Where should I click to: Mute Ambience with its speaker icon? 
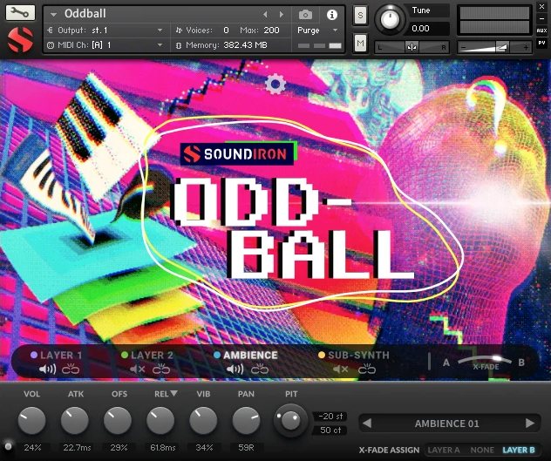coord(235,369)
